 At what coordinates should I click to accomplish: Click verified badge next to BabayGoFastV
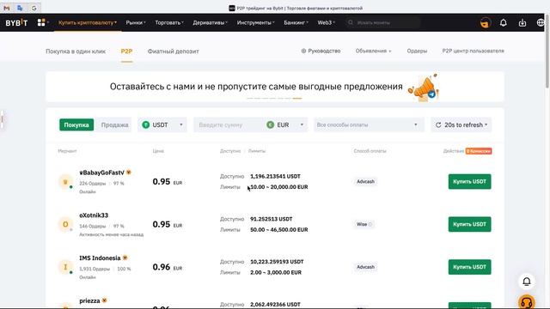pyautogui.click(x=129, y=173)
